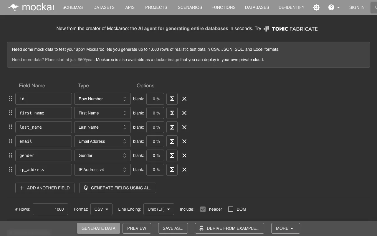Click the first_name field name input
377x236 pixels.
click(44, 113)
